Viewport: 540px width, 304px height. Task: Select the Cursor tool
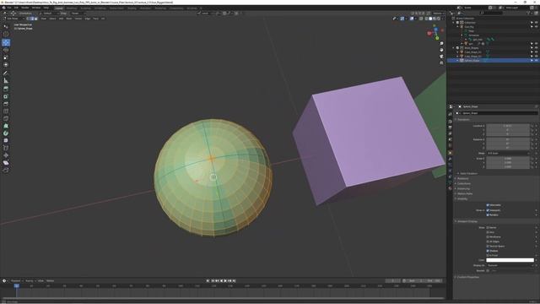click(6, 34)
